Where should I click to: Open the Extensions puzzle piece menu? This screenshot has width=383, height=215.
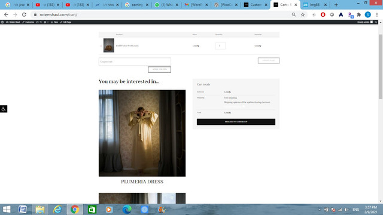tap(359, 14)
